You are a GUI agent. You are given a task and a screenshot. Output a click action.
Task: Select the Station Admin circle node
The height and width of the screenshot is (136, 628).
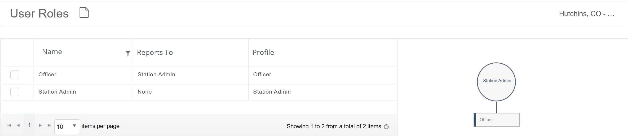pyautogui.click(x=496, y=82)
